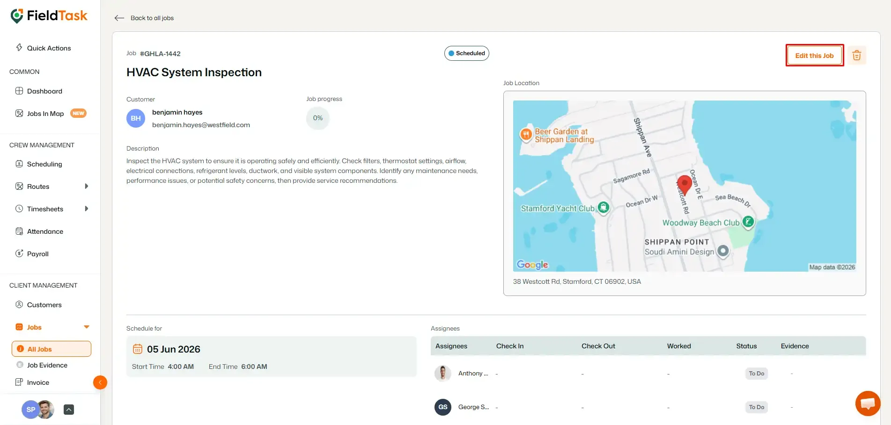
Task: Click customer name benjamin hayes
Action: pyautogui.click(x=177, y=112)
